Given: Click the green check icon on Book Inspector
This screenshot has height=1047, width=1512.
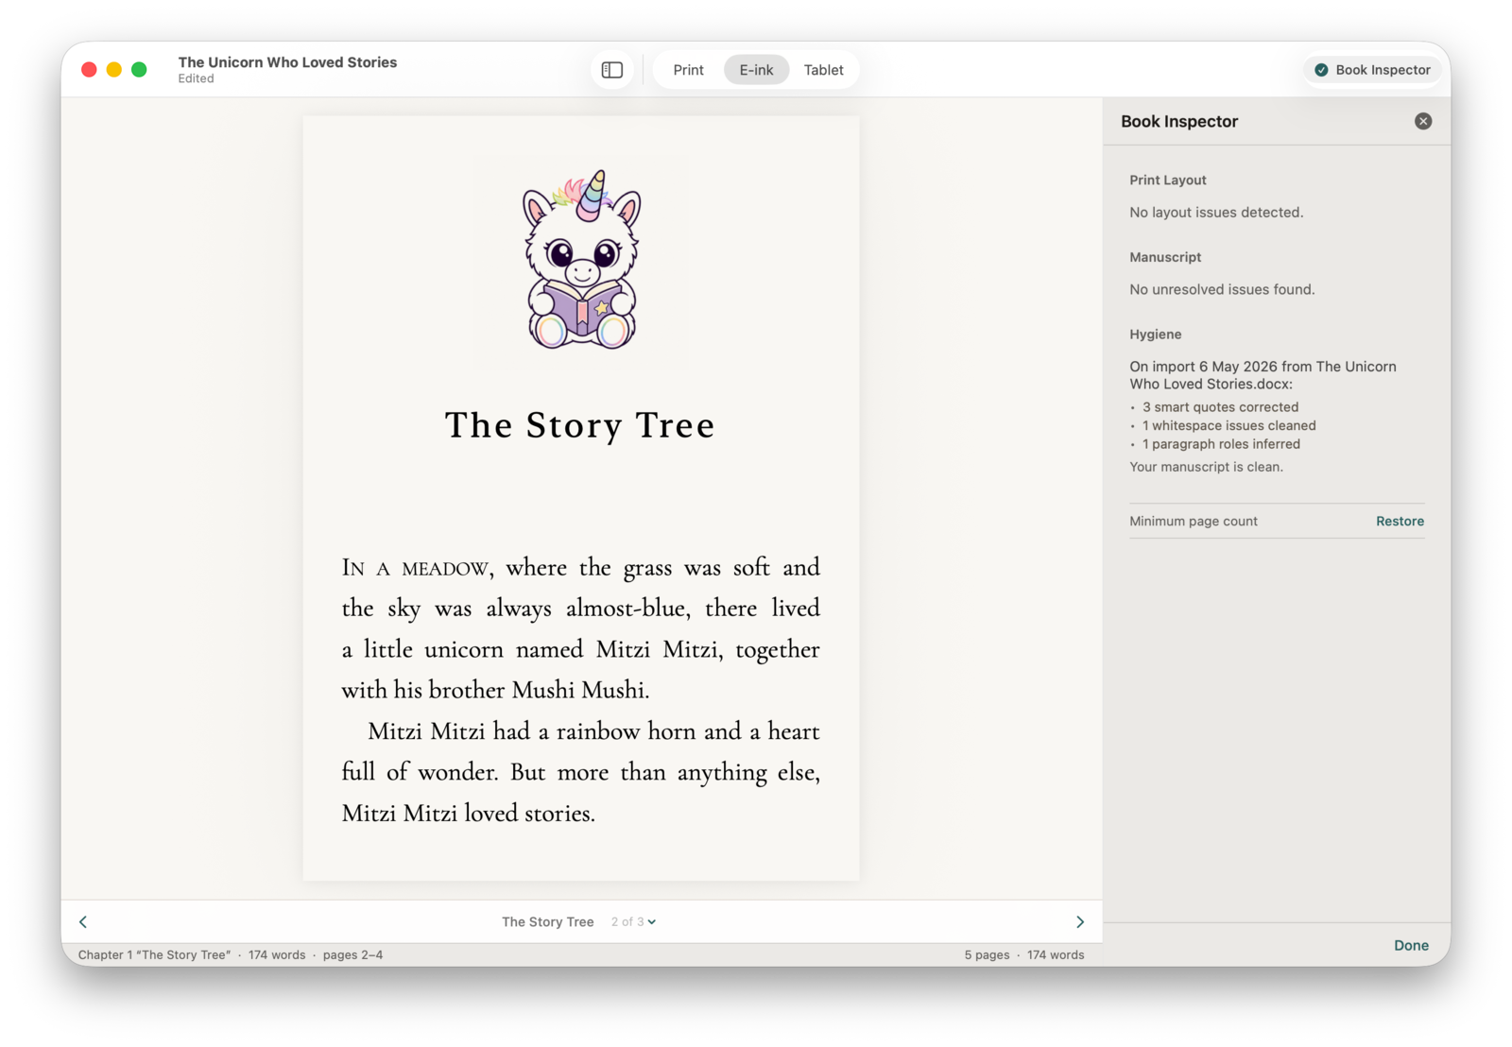Looking at the screenshot, I should pos(1321,70).
